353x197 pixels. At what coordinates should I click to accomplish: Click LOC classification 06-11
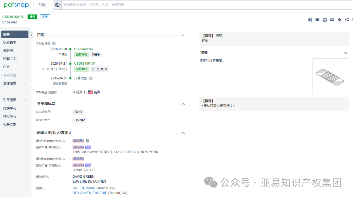(78, 112)
